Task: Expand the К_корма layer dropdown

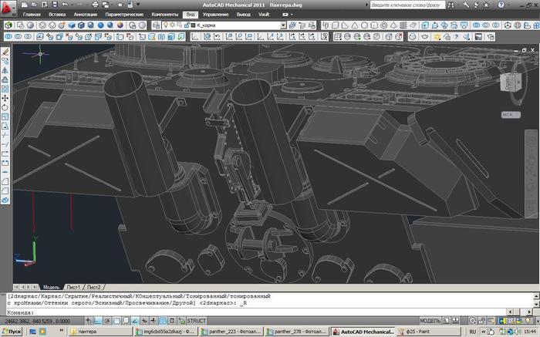Action: coord(282,25)
